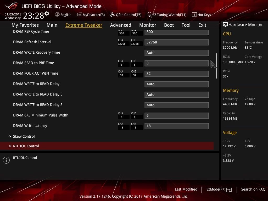Image resolution: width=268 pixels, height=201 pixels.
Task: Click the MyFavorite list icon
Action: (80, 15)
